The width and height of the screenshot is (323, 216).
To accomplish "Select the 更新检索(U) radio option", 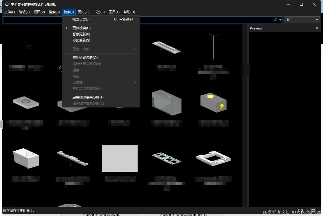I will coord(101,28).
